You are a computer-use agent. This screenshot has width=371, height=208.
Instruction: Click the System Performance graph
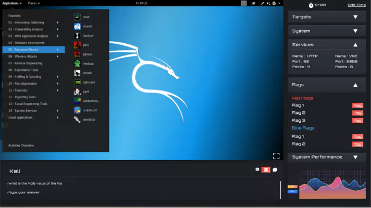332,185
